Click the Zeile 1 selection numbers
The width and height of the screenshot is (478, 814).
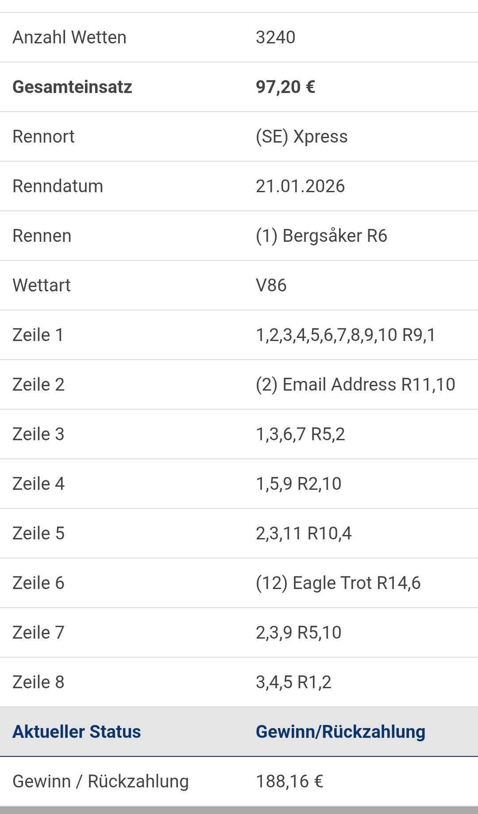(x=346, y=335)
